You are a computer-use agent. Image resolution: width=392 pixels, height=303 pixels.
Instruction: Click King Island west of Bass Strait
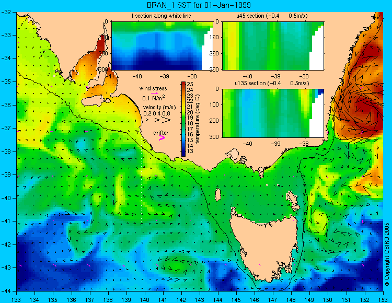pos(218,195)
